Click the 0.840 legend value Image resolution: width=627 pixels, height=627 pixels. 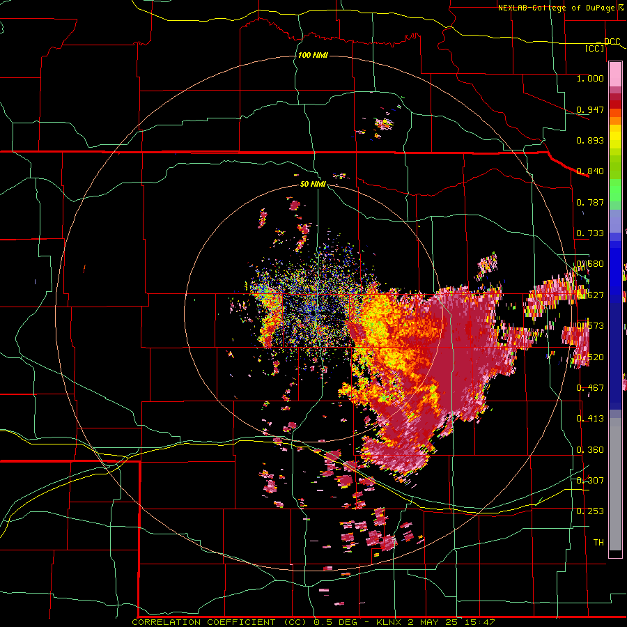(590, 171)
